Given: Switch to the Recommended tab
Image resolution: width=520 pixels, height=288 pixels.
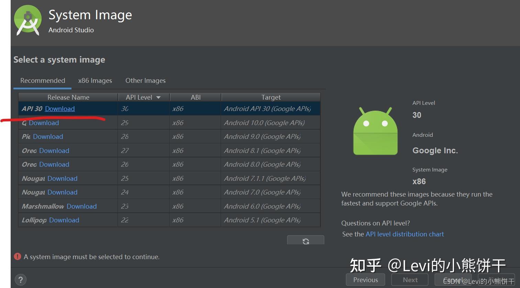Looking at the screenshot, I should pyautogui.click(x=43, y=80).
